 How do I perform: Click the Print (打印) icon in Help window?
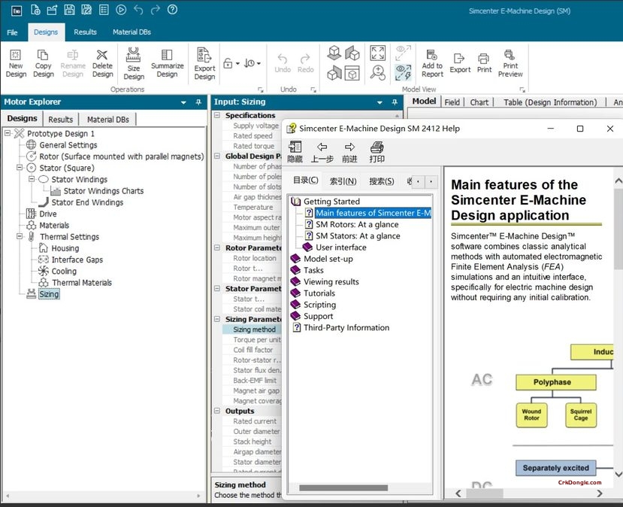377,152
